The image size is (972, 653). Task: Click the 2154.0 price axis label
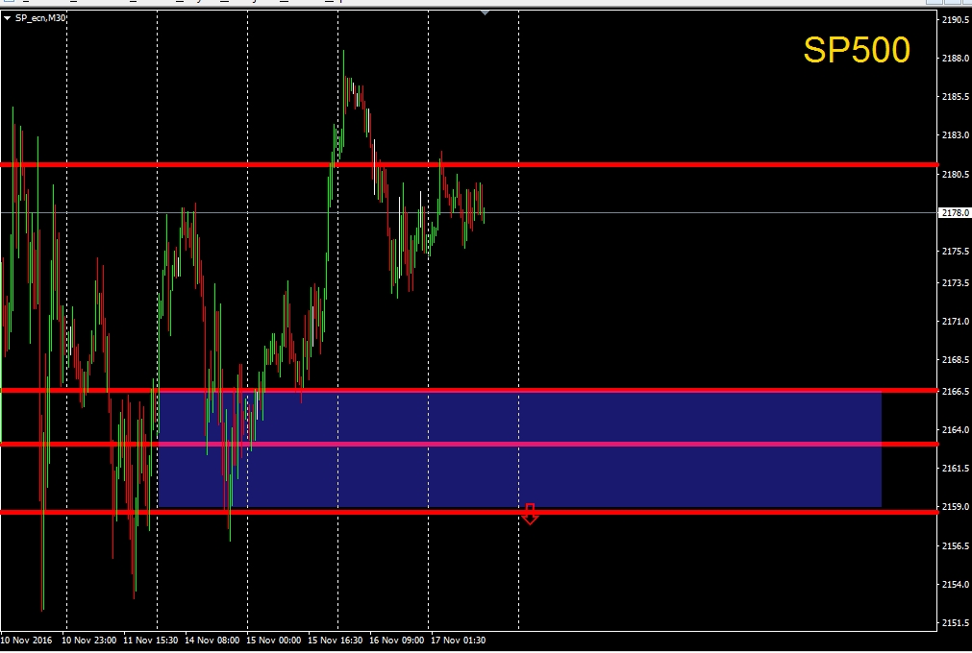pyautogui.click(x=956, y=584)
